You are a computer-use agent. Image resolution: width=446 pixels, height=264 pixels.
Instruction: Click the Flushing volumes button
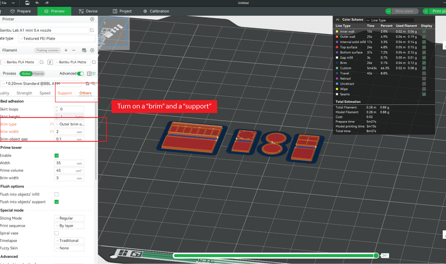[47, 51]
